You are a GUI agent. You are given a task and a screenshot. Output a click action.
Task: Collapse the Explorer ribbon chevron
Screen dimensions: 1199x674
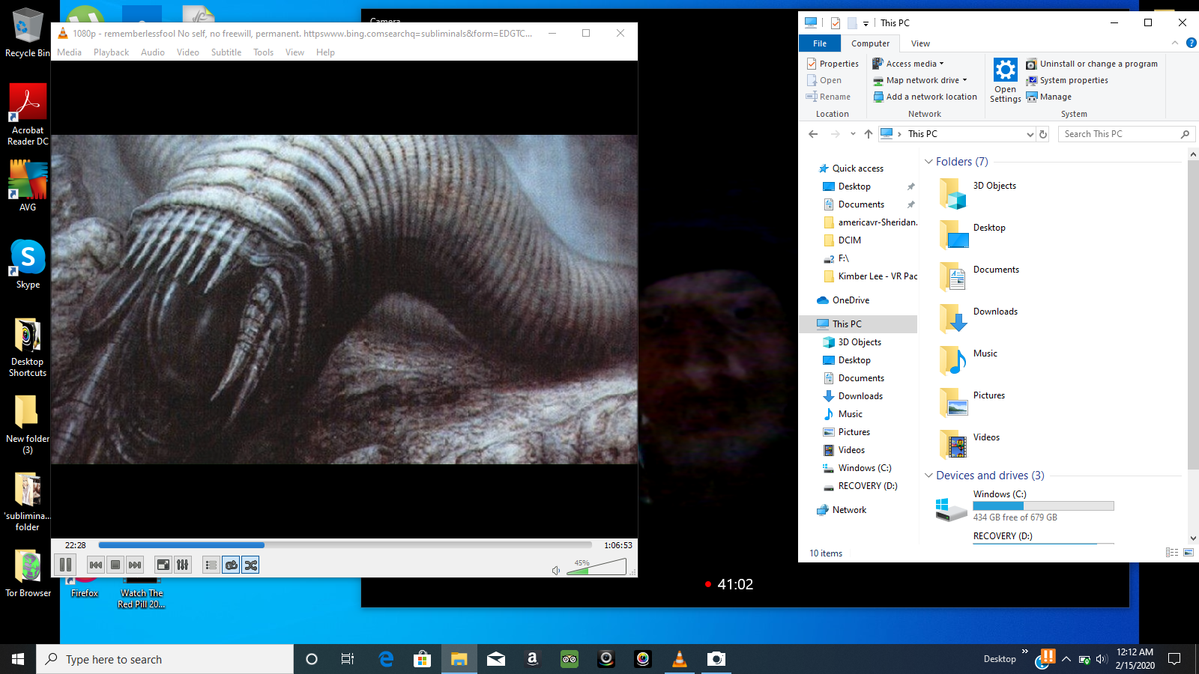[x=1175, y=43]
